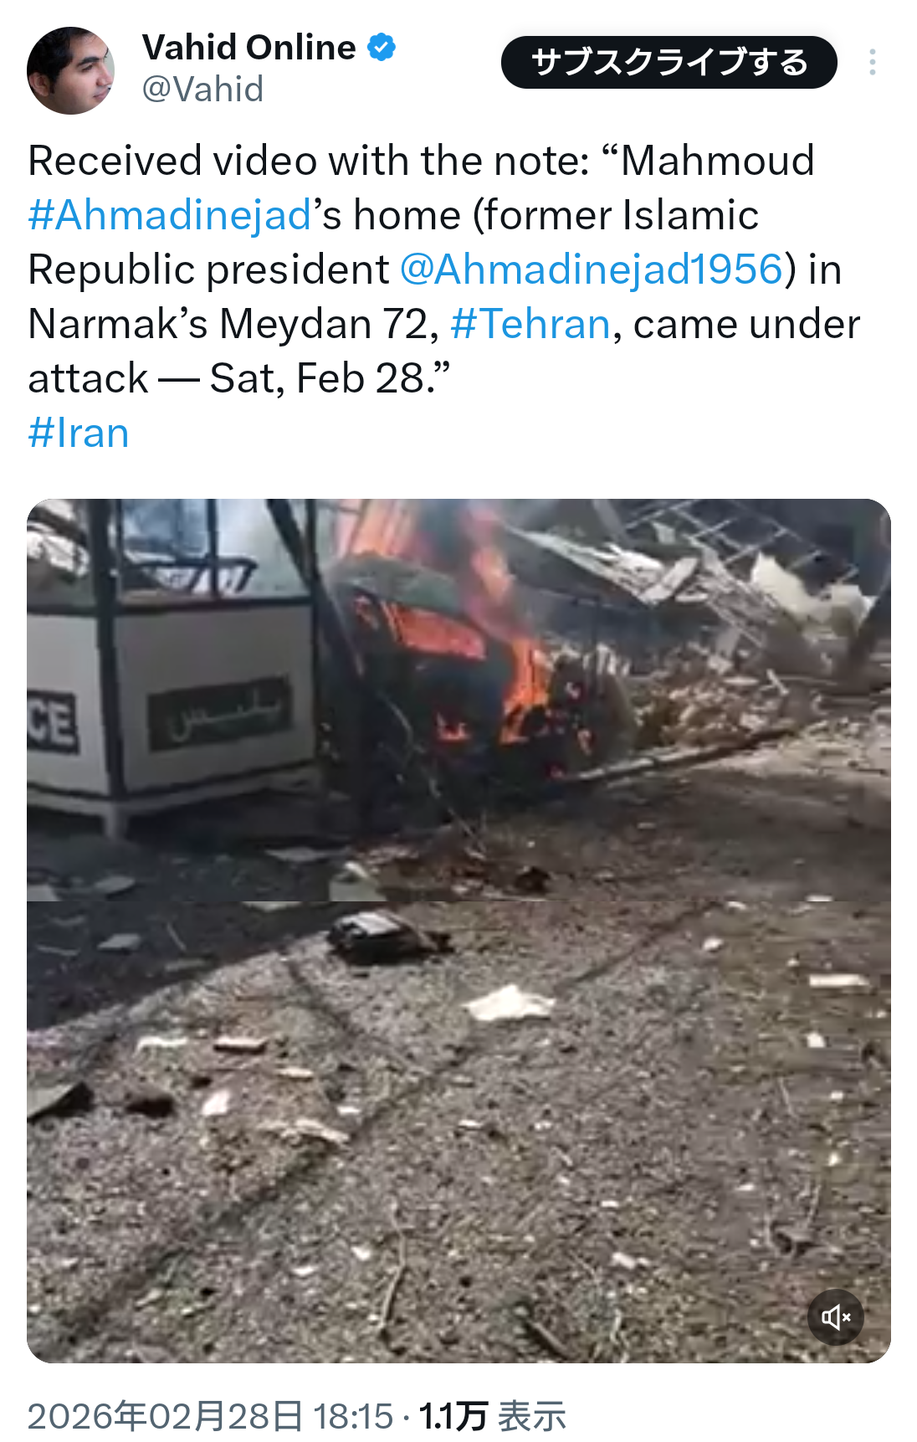Click the burning vehicle in the video

pyautogui.click(x=469, y=661)
